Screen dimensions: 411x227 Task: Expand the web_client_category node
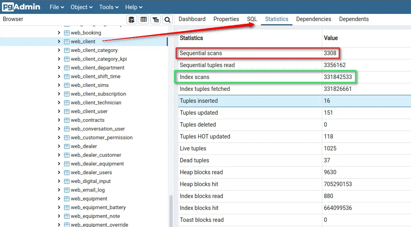59,50
